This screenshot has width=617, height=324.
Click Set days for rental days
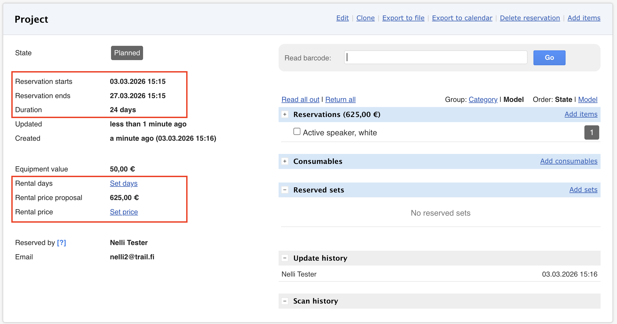(124, 183)
